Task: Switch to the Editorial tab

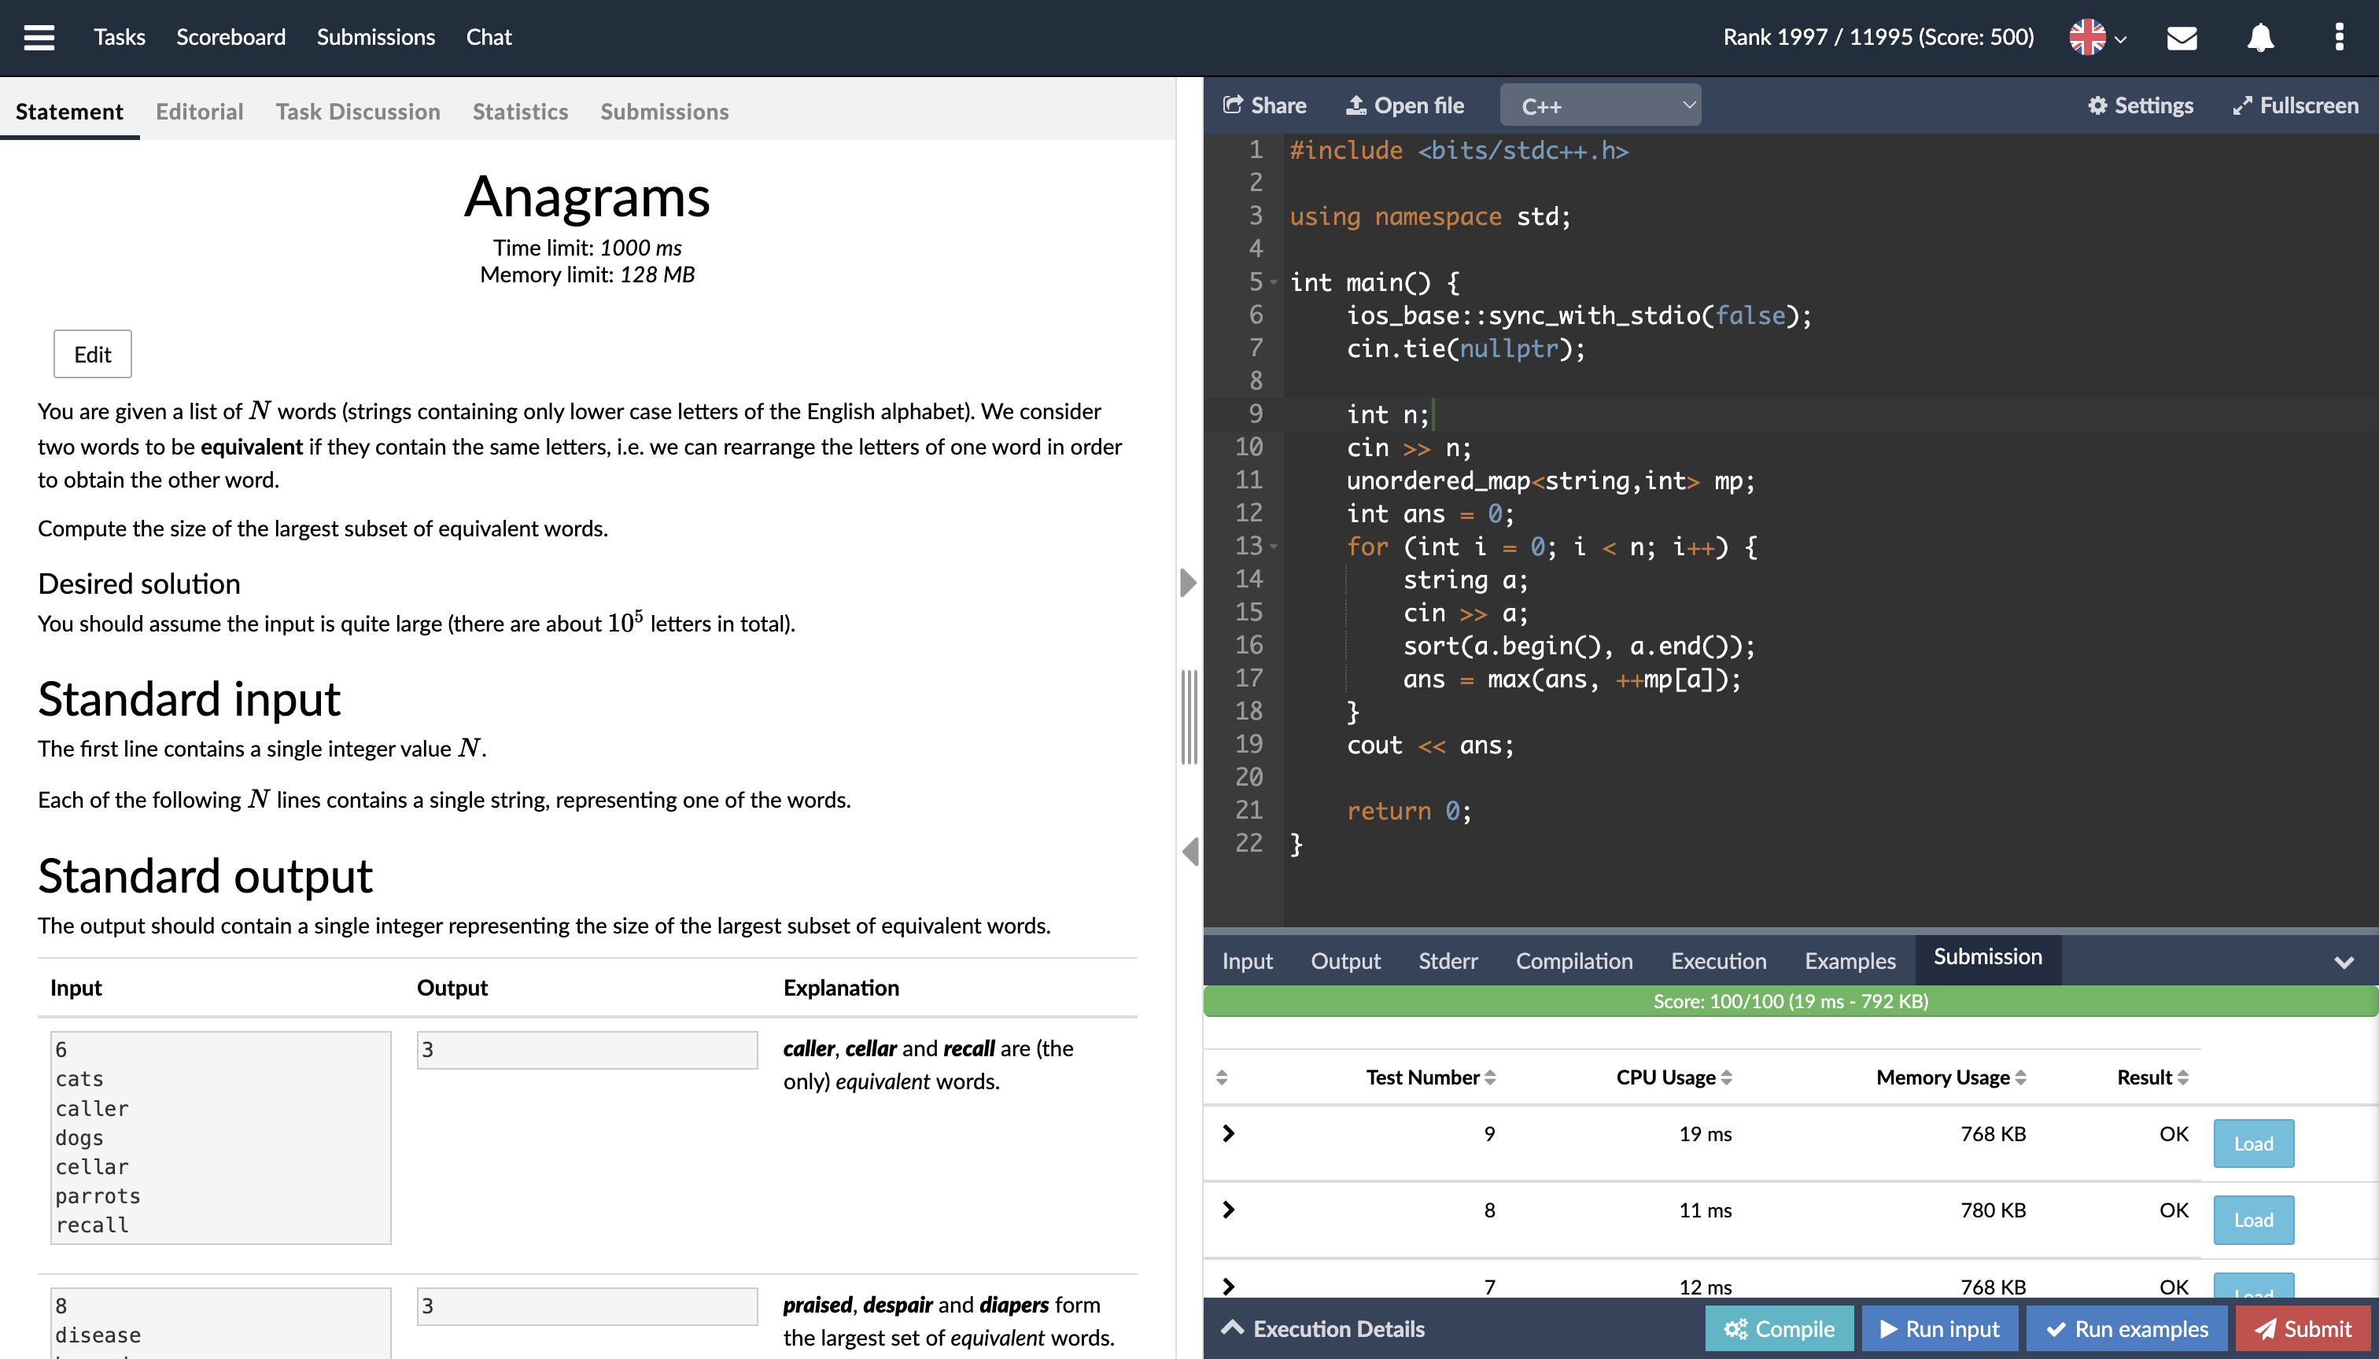Action: tap(199, 111)
